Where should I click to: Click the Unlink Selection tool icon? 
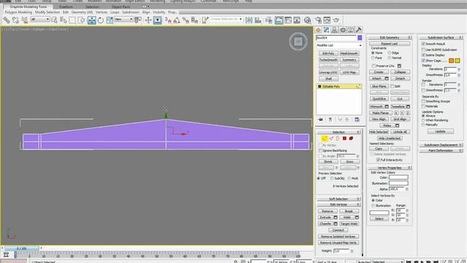15,20
